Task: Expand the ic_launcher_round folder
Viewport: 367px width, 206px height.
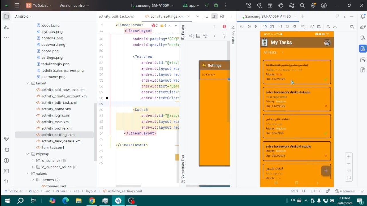Action: (33, 167)
